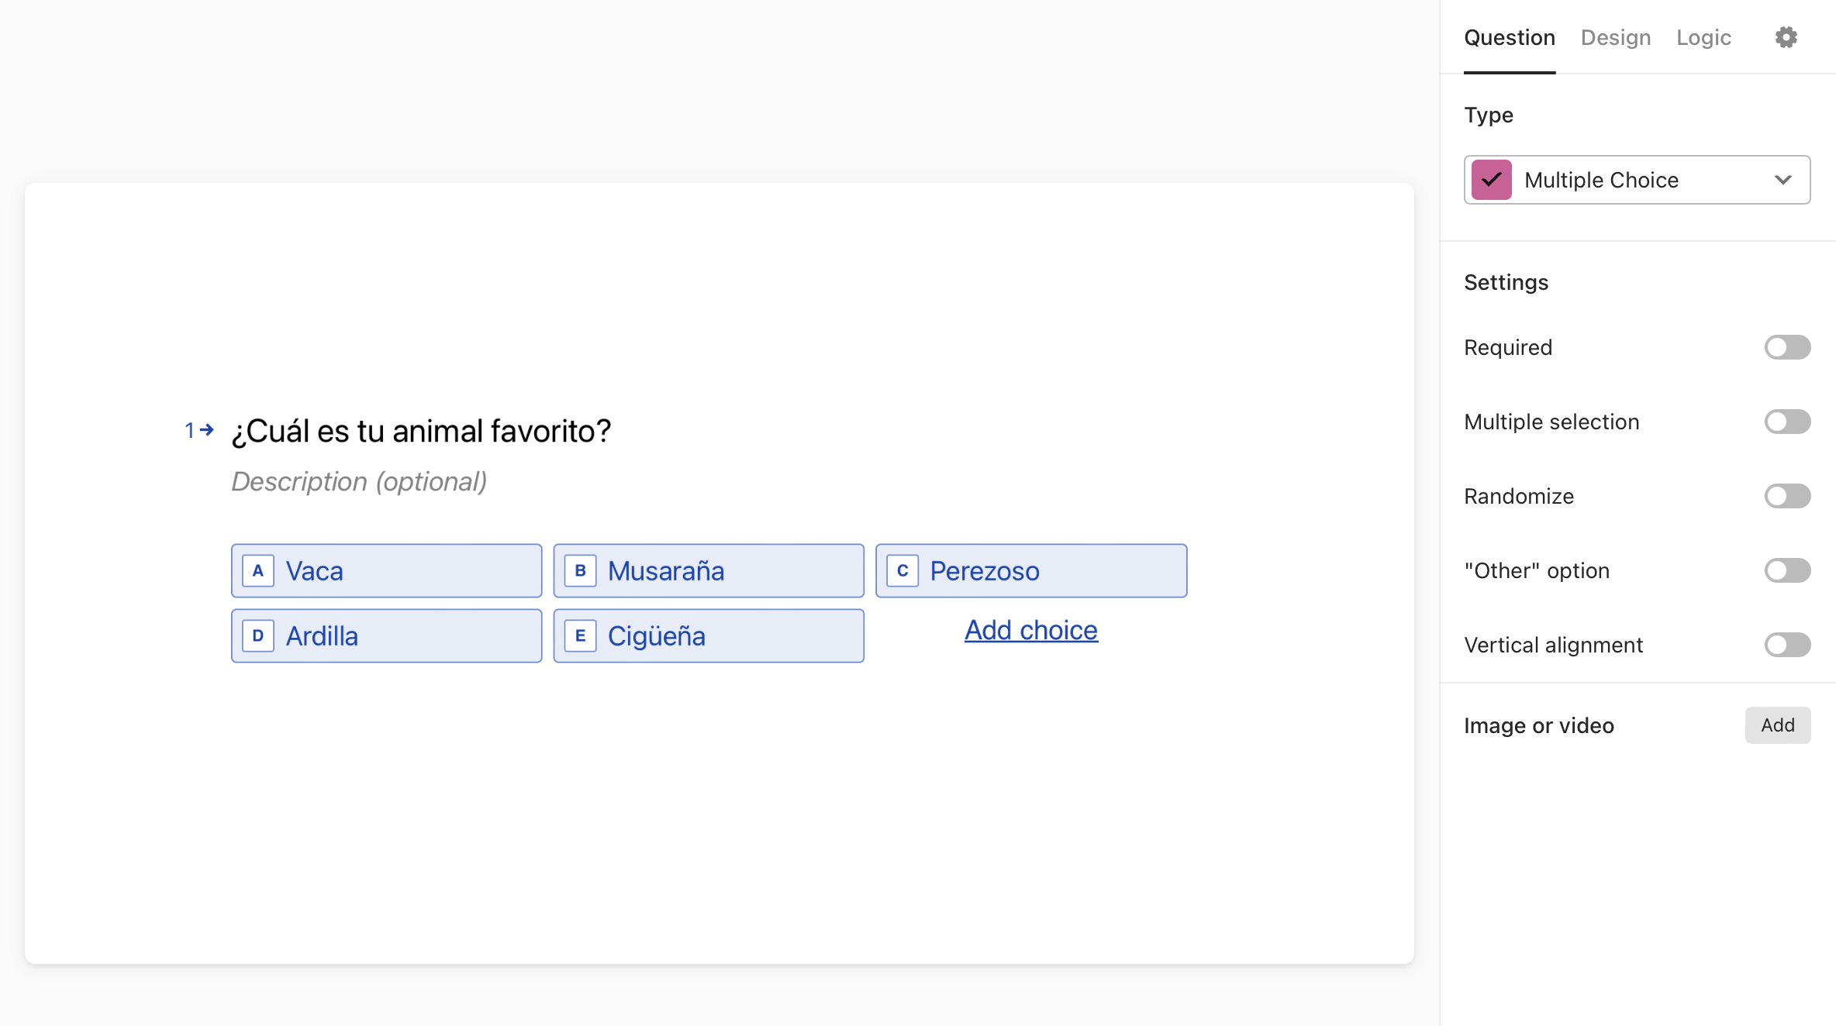Enable the Required toggle

(1788, 347)
